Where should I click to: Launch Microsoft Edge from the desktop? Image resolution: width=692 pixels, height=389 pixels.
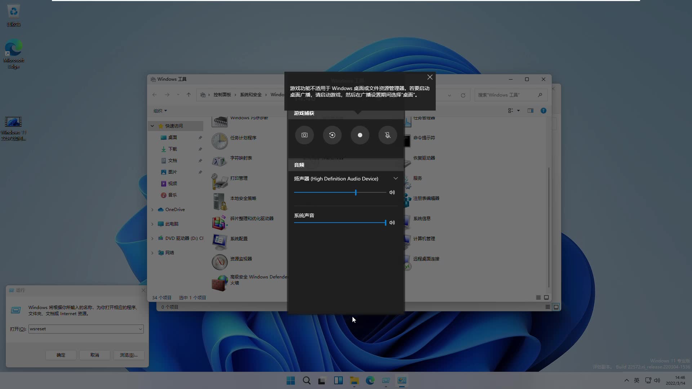[13, 50]
